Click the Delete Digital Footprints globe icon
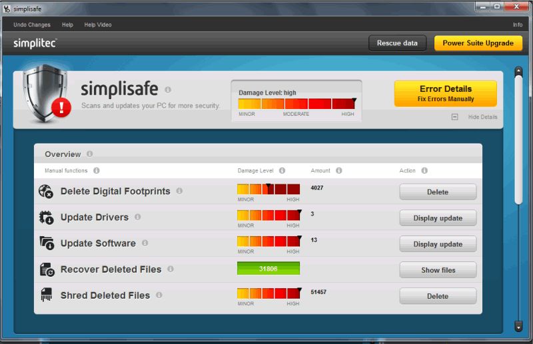This screenshot has width=533, height=344. pos(46,191)
